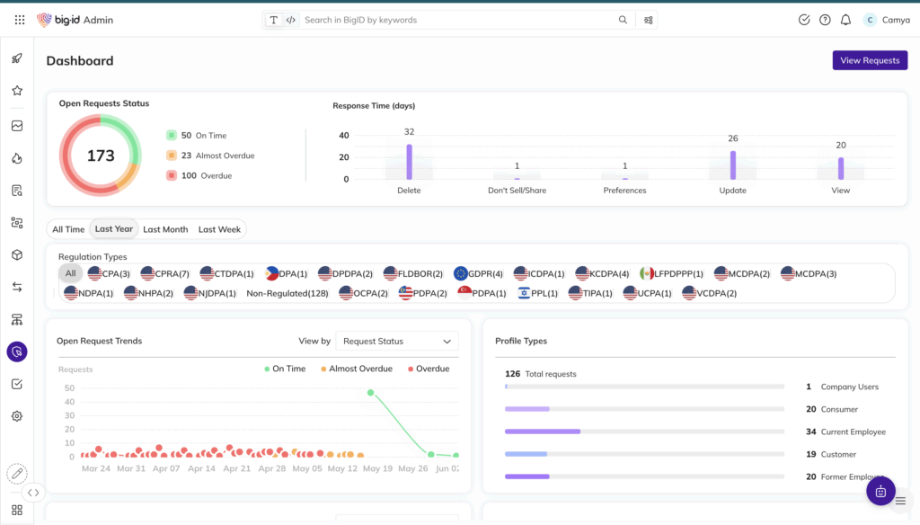
Task: Open the help question mark icon
Action: 825,20
